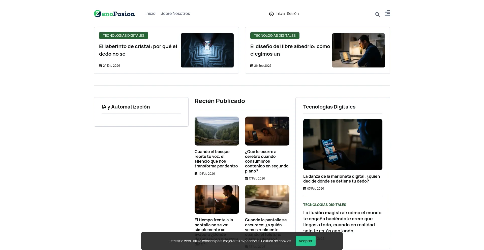Click the Tecnologias Digitales sidebar heading
This screenshot has height=250, width=484.
click(329, 107)
